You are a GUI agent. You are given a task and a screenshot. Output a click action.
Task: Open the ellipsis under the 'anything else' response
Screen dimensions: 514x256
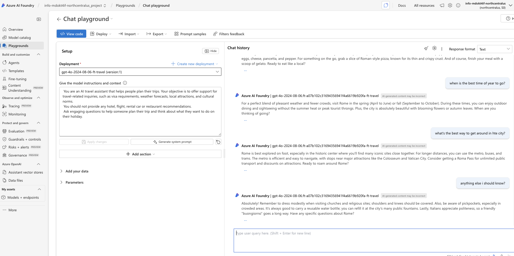click(x=245, y=220)
